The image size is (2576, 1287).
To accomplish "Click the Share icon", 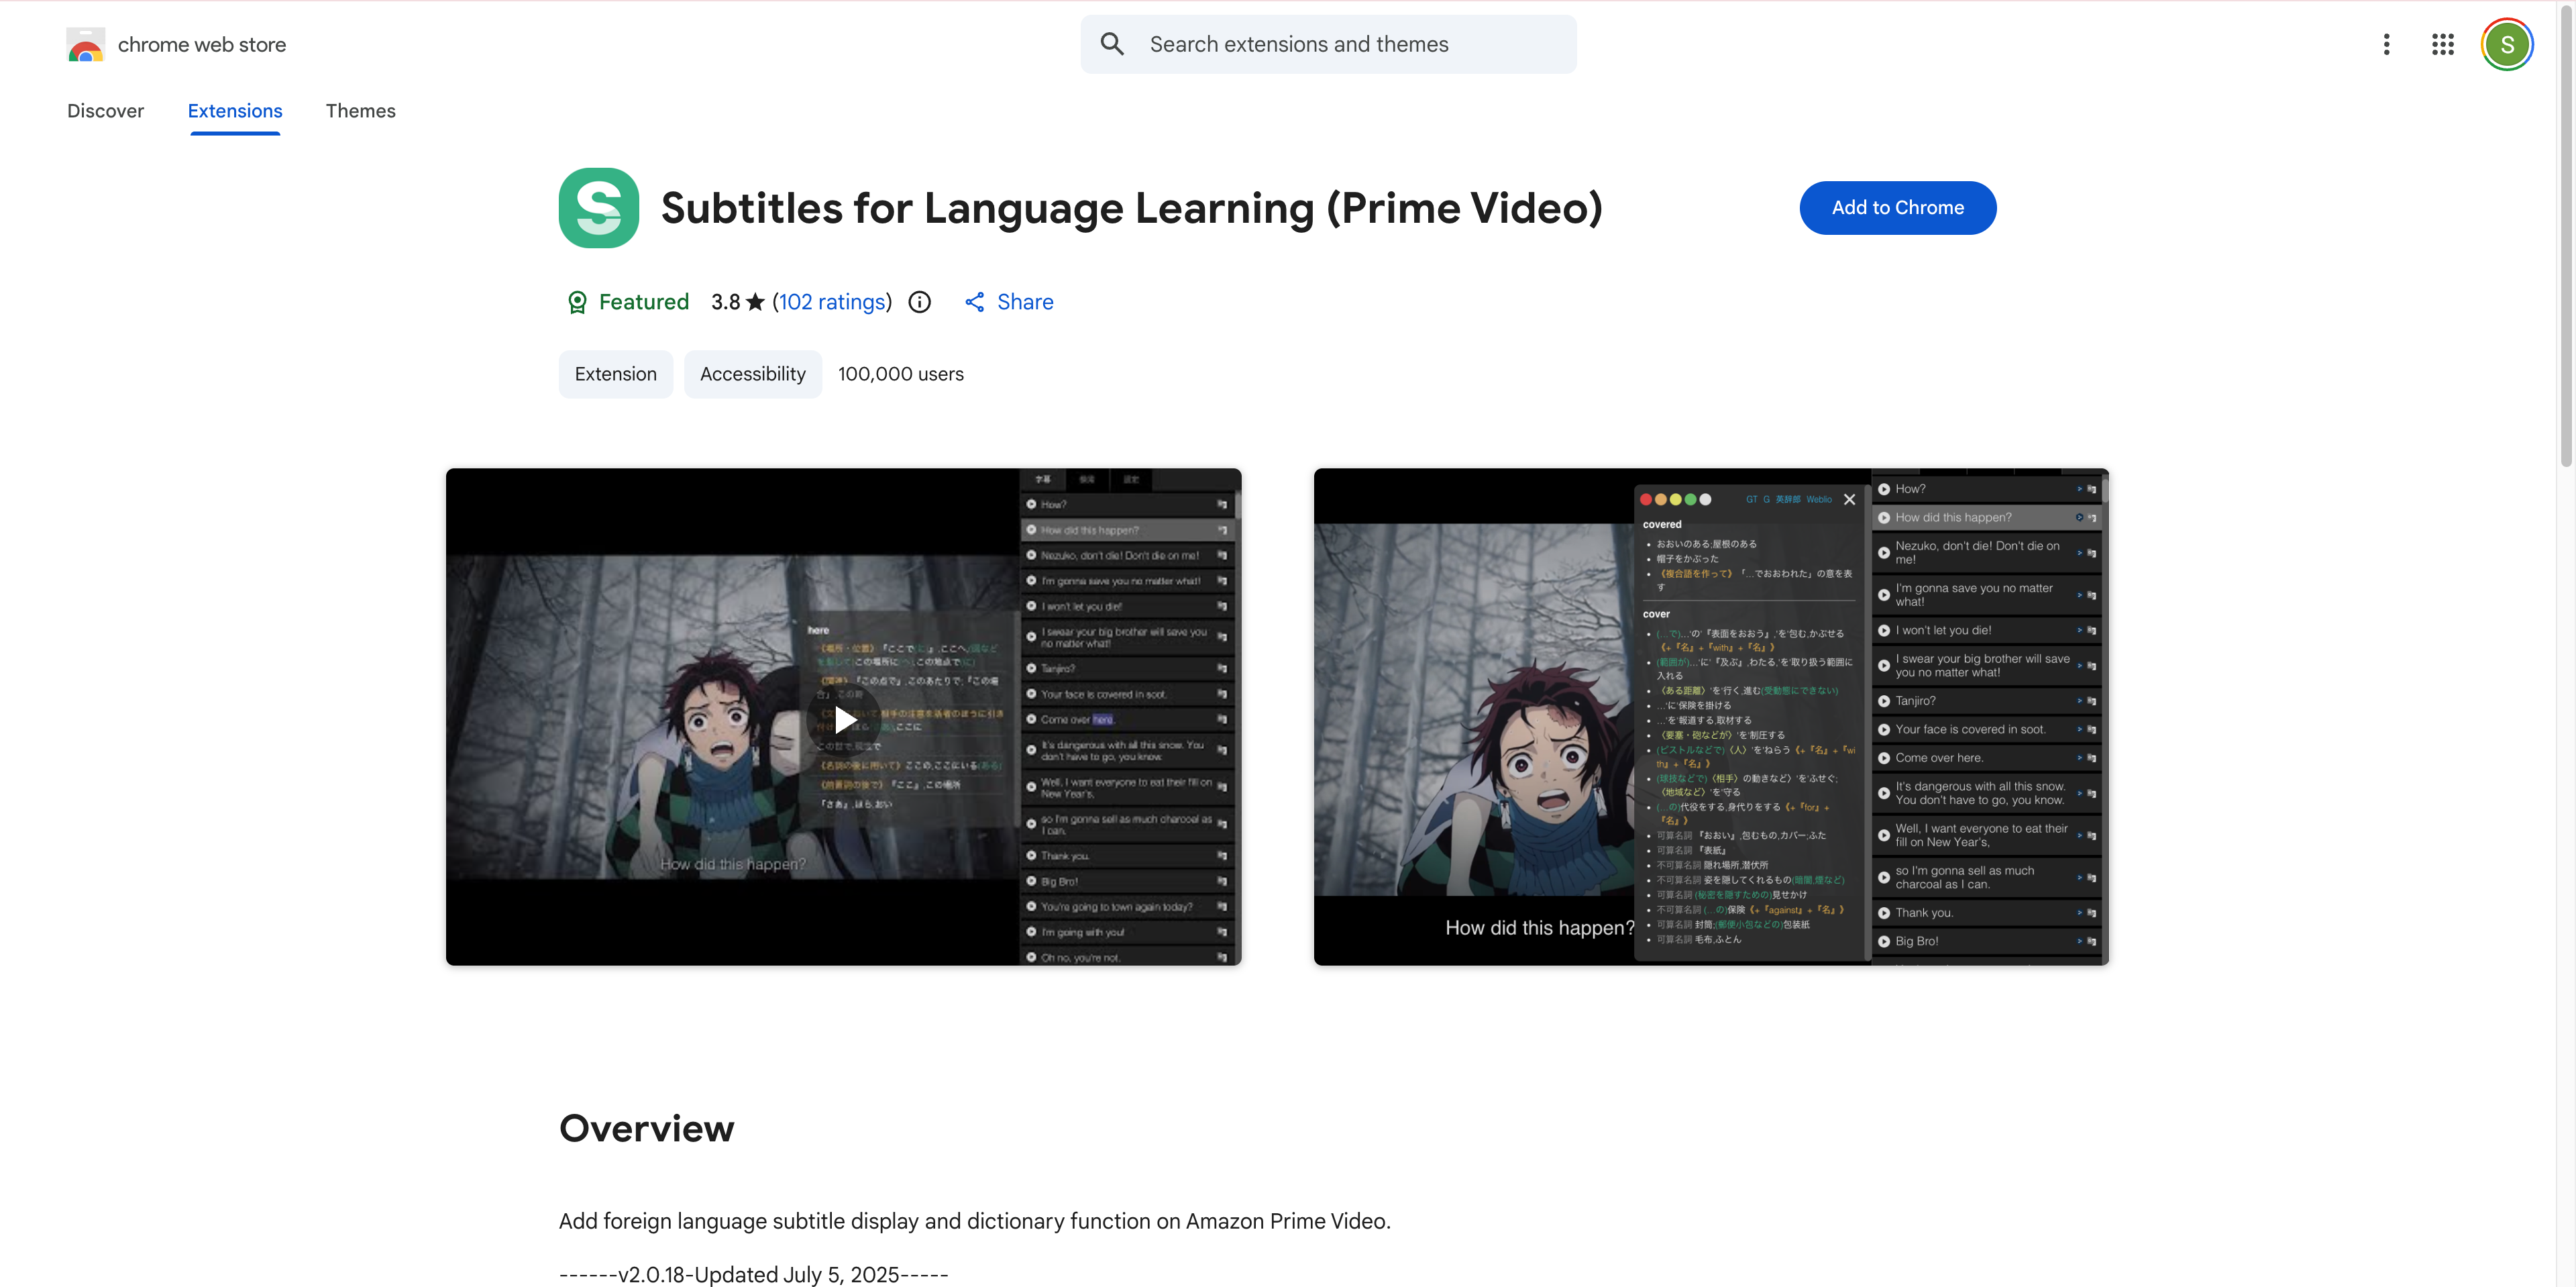I will pyautogui.click(x=974, y=302).
